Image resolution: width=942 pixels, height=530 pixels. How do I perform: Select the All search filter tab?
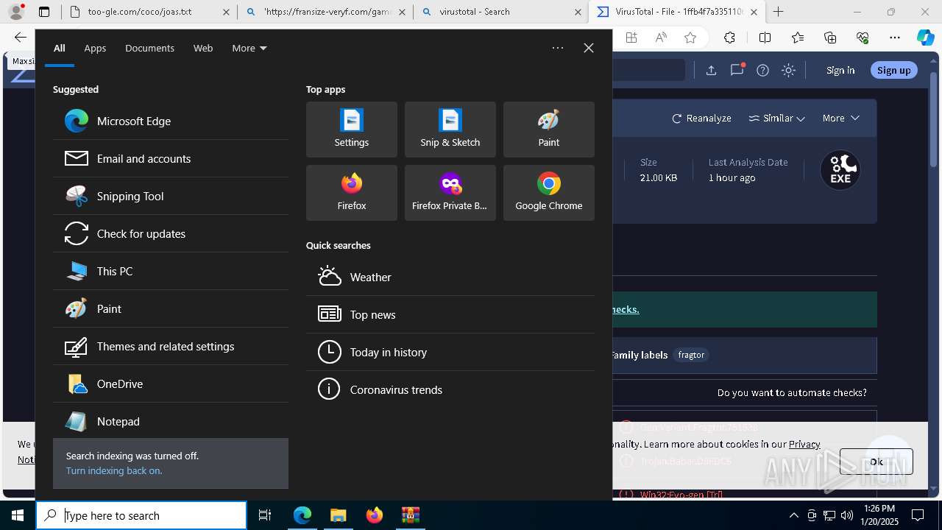[60, 48]
